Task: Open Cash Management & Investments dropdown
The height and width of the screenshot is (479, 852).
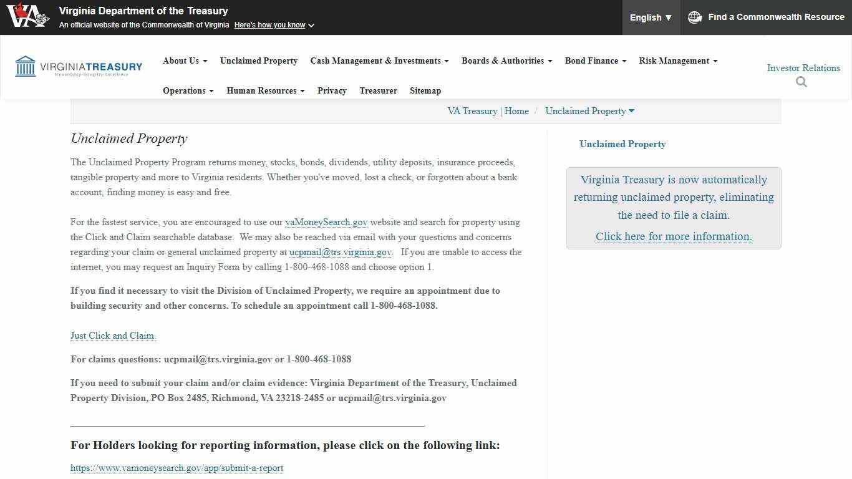Action: (x=379, y=60)
